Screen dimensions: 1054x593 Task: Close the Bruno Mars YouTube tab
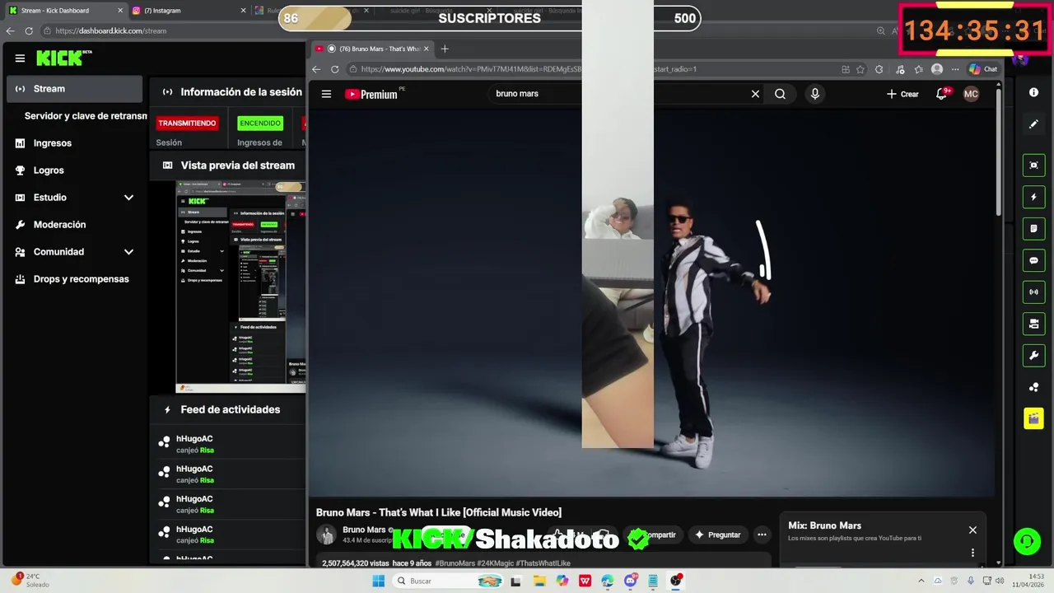coord(427,49)
